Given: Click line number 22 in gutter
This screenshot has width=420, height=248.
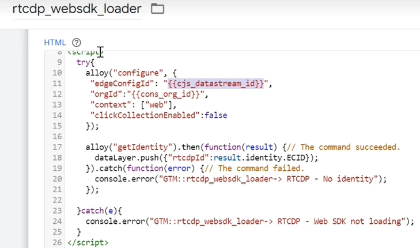Looking at the screenshot, I should pos(57,200).
